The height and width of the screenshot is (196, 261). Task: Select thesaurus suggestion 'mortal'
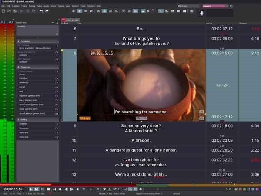point(22,87)
